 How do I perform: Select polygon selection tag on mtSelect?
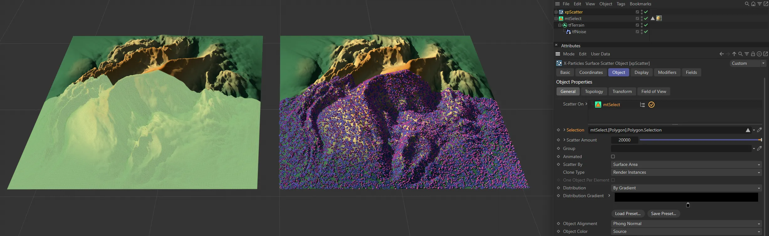[653, 18]
